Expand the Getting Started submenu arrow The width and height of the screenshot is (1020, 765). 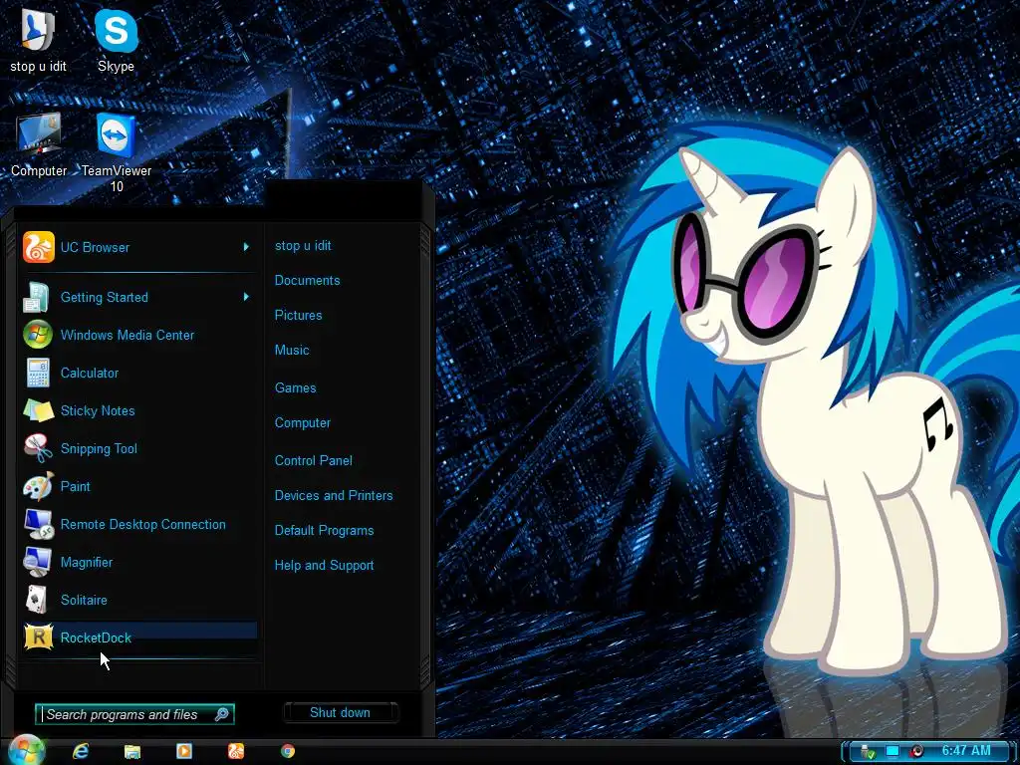(247, 297)
